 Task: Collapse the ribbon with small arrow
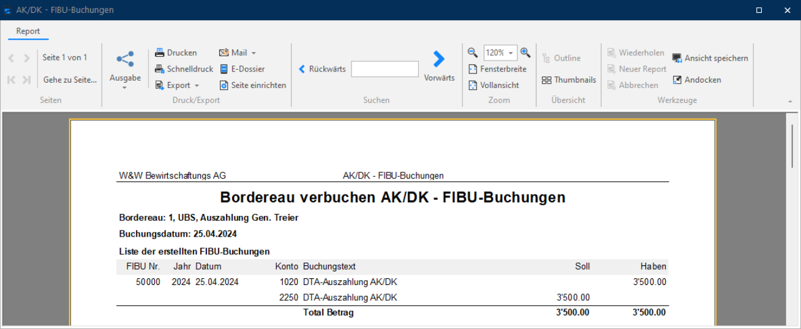pos(790,101)
